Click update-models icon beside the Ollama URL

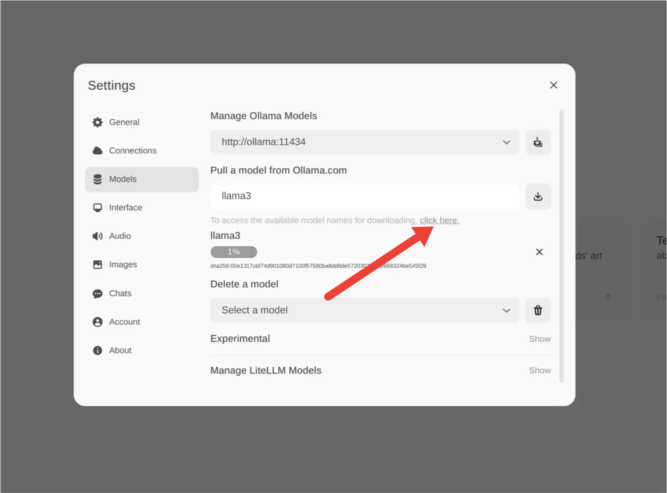click(x=538, y=142)
